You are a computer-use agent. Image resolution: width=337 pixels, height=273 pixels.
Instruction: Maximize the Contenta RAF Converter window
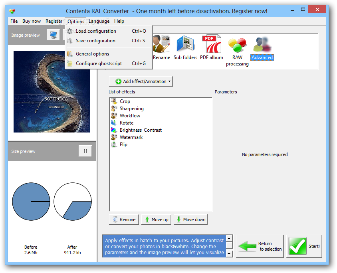[303, 10]
